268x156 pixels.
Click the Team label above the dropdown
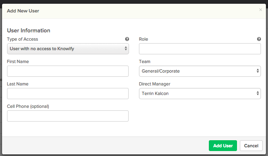click(145, 61)
